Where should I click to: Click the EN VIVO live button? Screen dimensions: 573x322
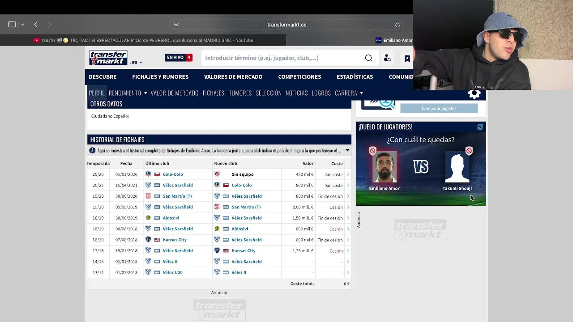pyautogui.click(x=179, y=57)
